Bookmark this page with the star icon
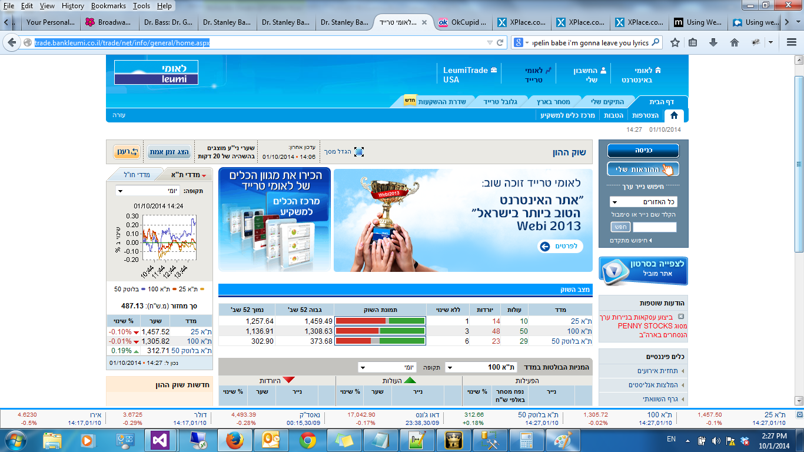The image size is (804, 452). pos(675,42)
